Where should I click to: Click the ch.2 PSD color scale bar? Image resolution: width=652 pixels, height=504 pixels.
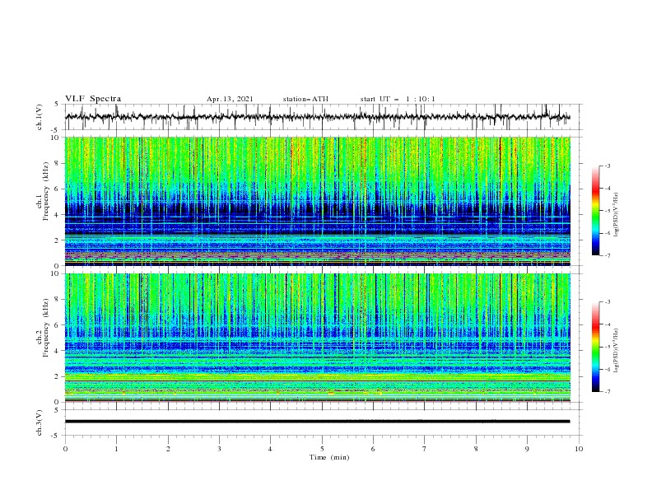595,347
